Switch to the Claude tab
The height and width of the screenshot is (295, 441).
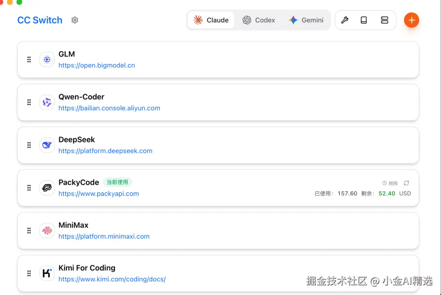pos(211,20)
